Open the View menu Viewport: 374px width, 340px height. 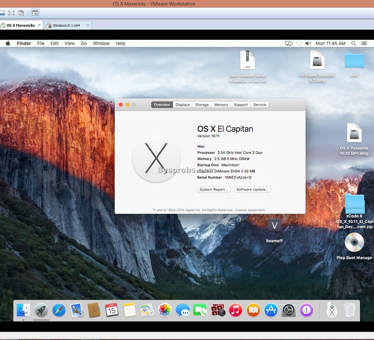tap(69, 43)
